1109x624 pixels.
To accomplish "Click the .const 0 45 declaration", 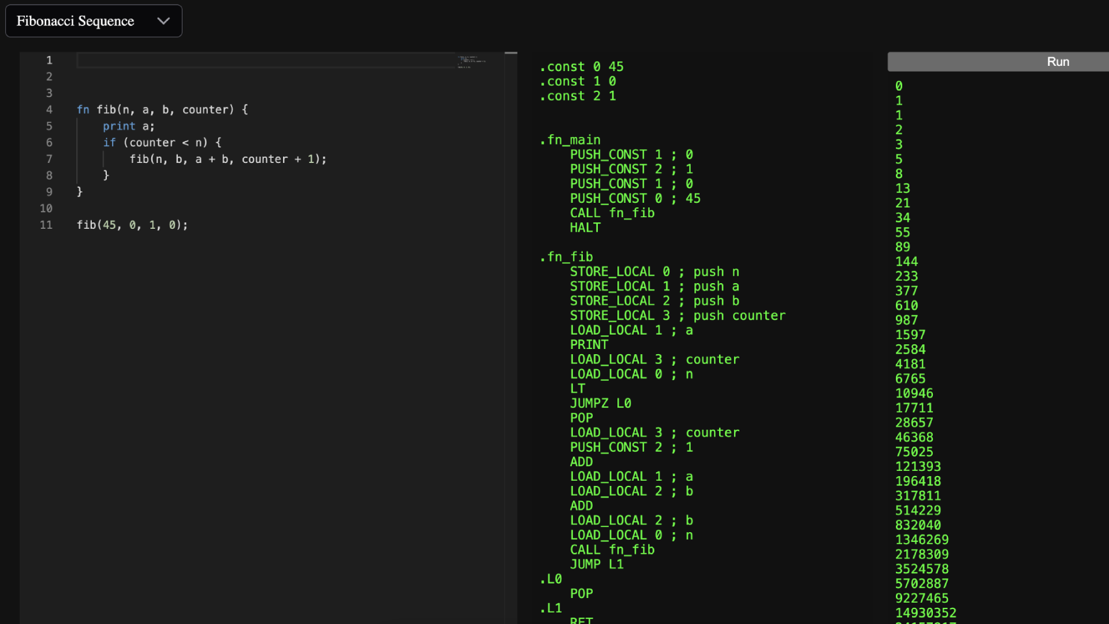I will click(582, 67).
